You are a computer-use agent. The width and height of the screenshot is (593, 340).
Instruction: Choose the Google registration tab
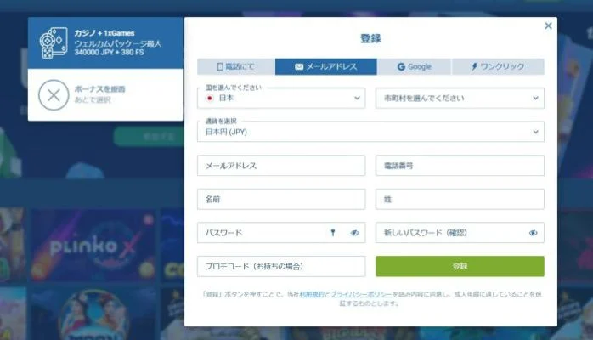[x=414, y=66]
